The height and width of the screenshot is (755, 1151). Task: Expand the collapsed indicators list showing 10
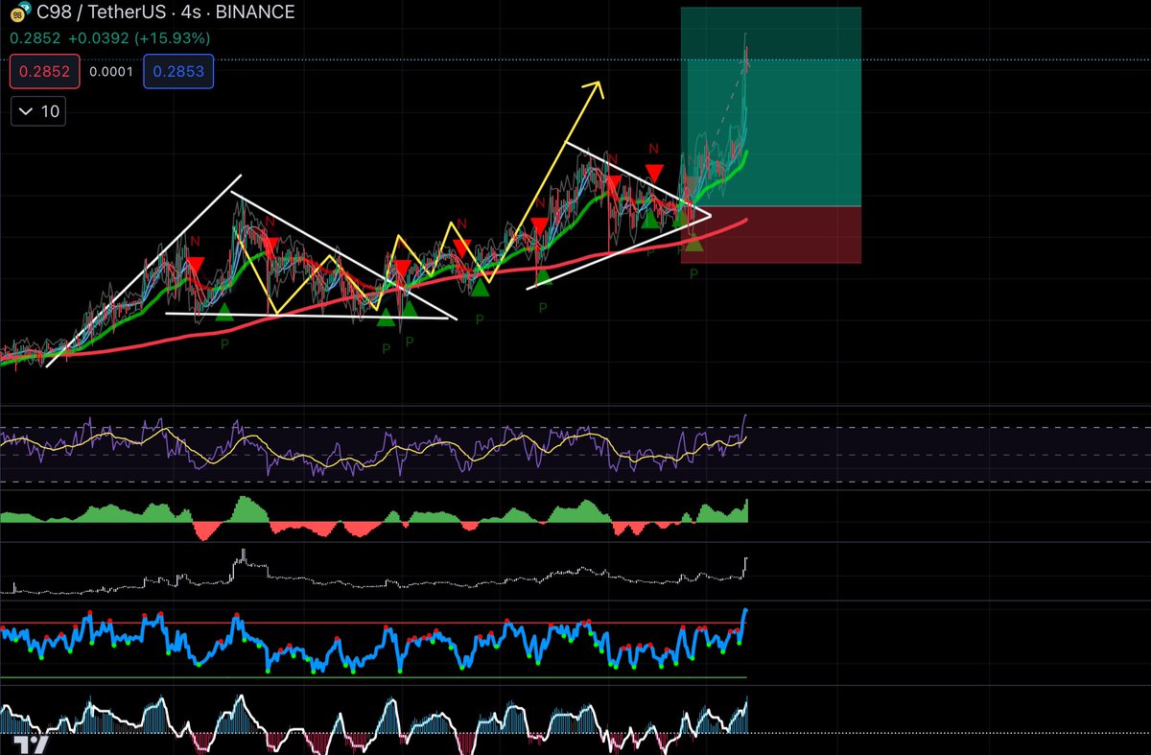pos(37,111)
